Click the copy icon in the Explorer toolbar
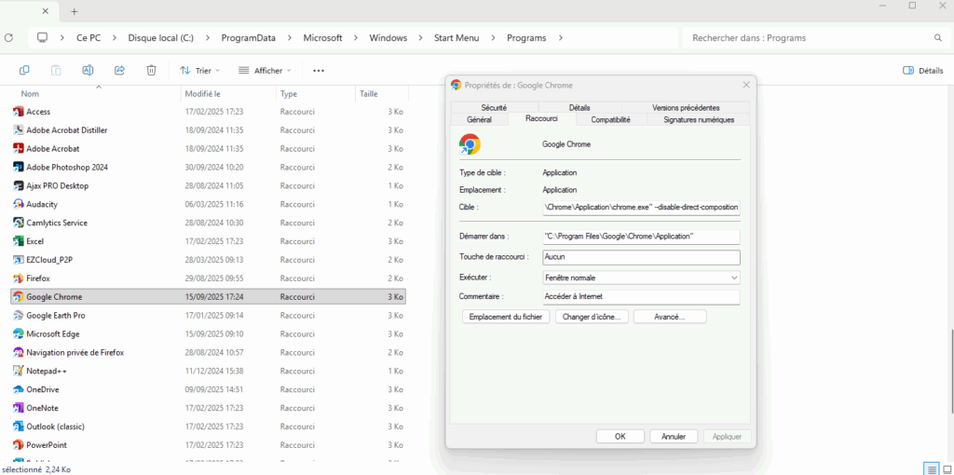 (24, 71)
